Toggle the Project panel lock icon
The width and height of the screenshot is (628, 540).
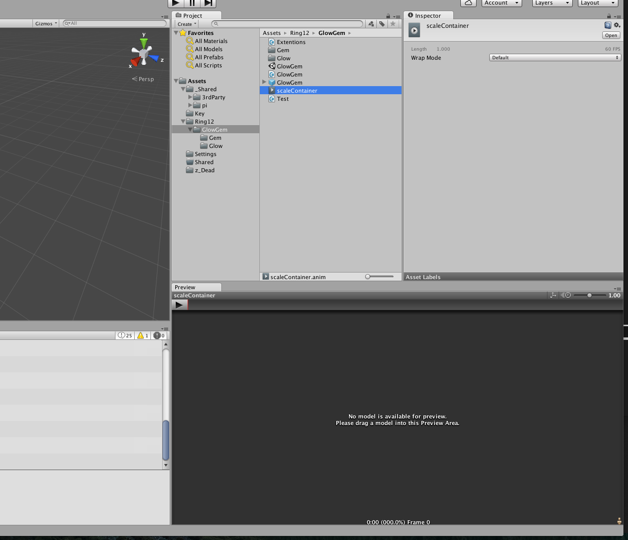click(388, 16)
